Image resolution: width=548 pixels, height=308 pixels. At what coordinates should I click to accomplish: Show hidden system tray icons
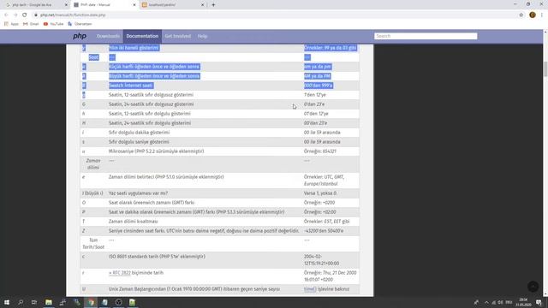[486, 302]
